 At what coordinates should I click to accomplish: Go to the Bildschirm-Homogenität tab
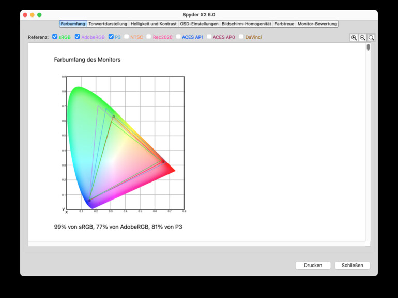246,24
